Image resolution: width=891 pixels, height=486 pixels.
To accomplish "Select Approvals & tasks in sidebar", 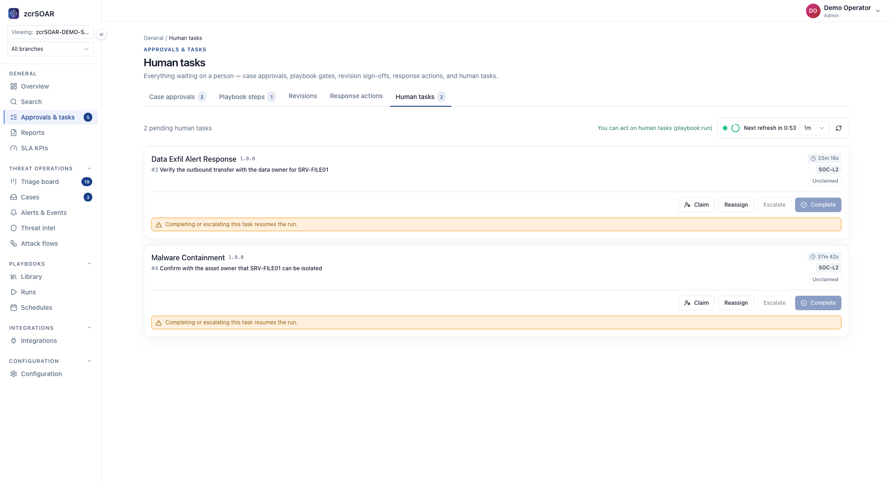I will pyautogui.click(x=50, y=117).
